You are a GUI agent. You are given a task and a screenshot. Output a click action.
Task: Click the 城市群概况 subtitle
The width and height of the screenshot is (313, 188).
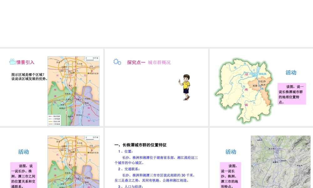pyautogui.click(x=159, y=62)
